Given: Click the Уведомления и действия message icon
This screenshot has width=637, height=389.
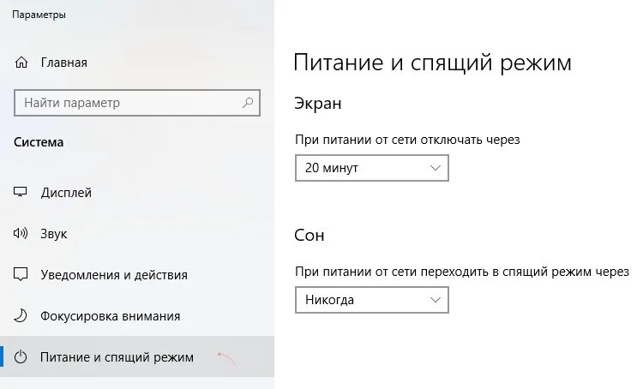Looking at the screenshot, I should tap(22, 275).
